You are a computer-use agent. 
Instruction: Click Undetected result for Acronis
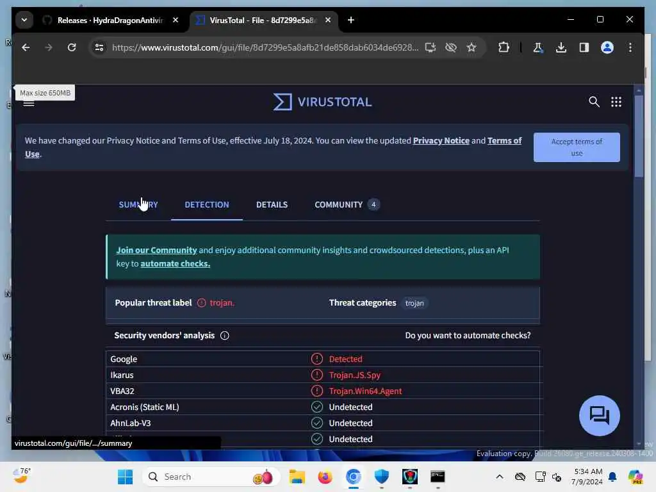[350, 407]
